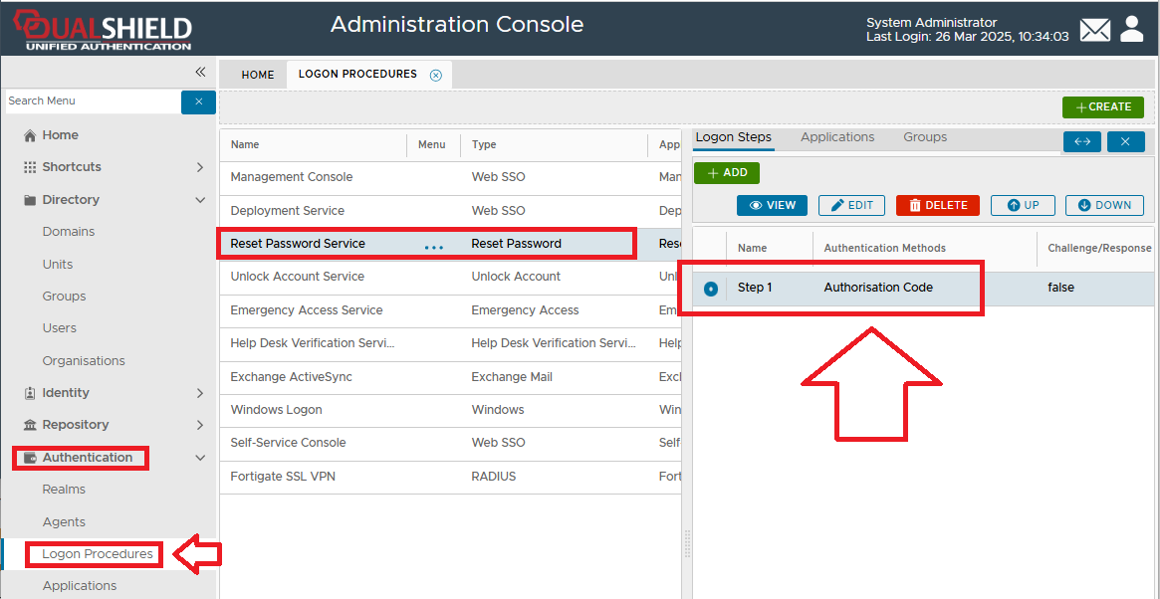Select the Step 1 radio button
Viewport: 1160px width, 599px height.
click(x=711, y=289)
